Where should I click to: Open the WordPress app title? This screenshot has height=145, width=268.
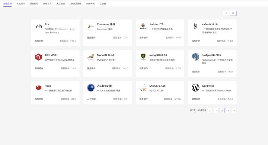tap(208, 86)
